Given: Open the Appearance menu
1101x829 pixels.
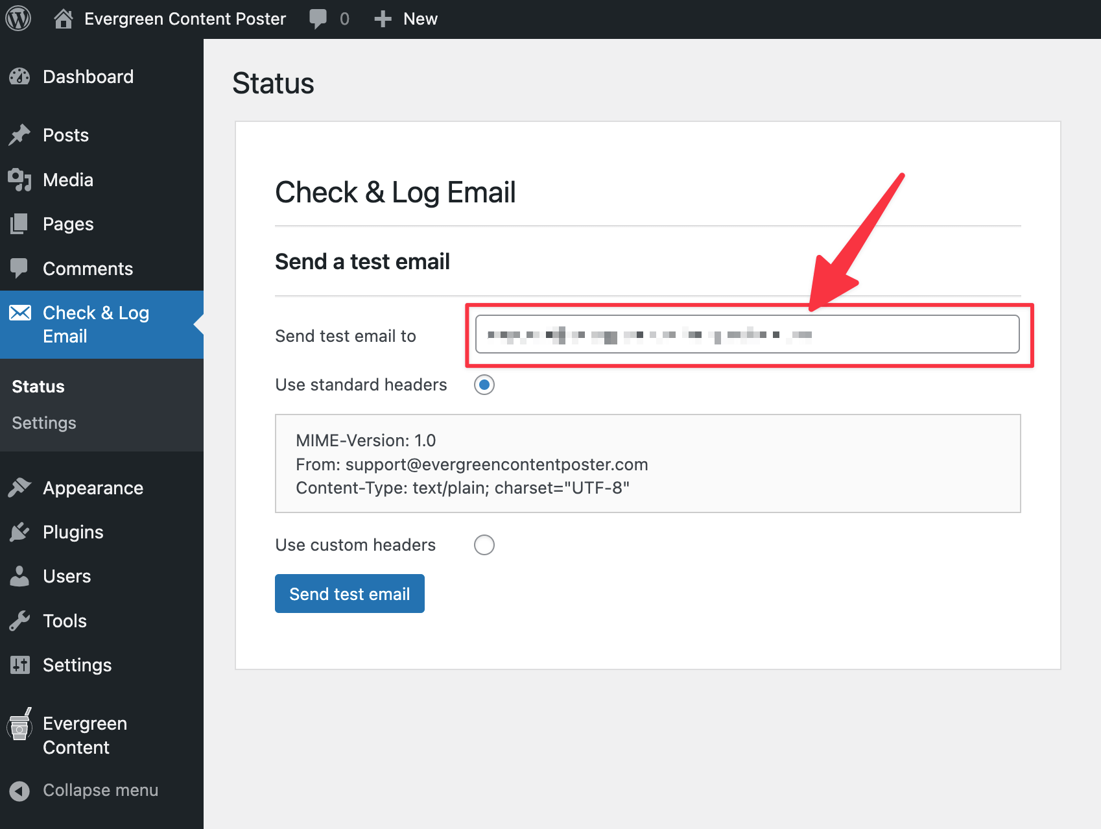Looking at the screenshot, I should point(93,488).
